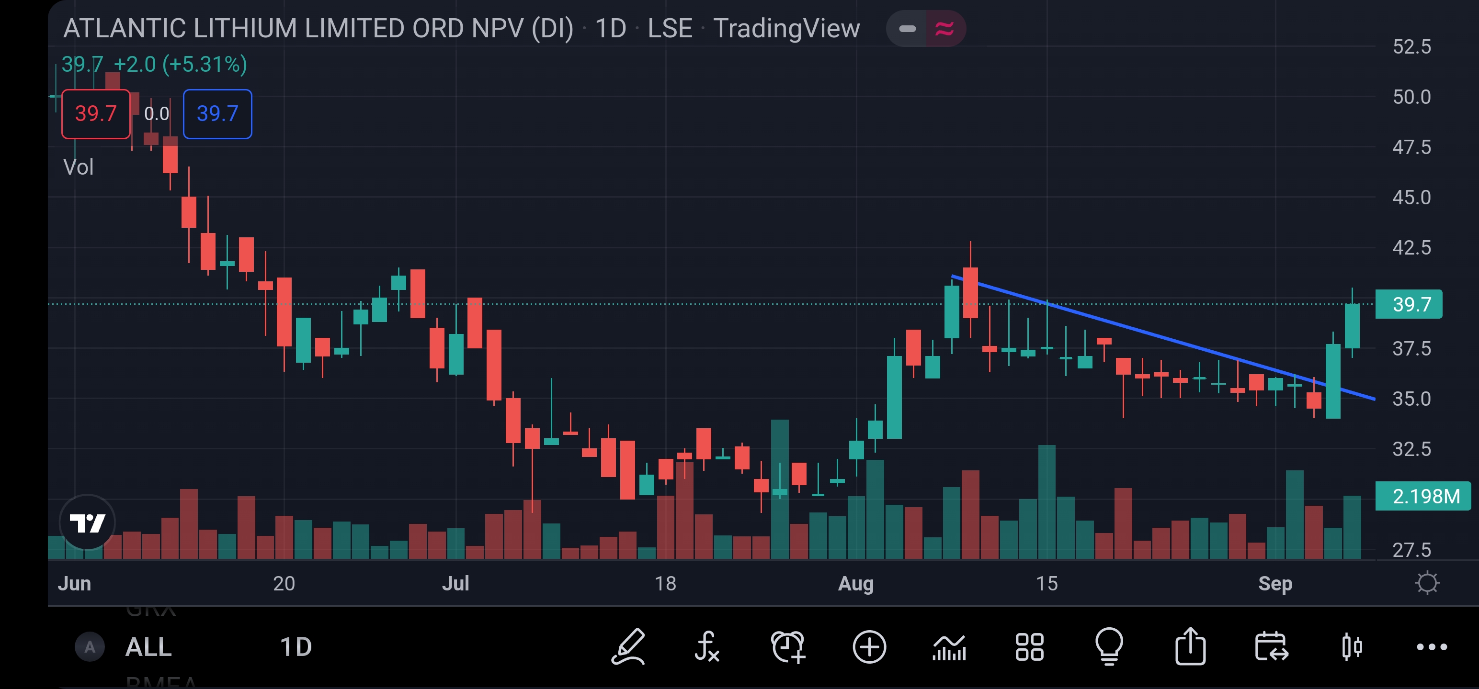
Task: Open the drawing tools pencil icon
Action: click(628, 646)
